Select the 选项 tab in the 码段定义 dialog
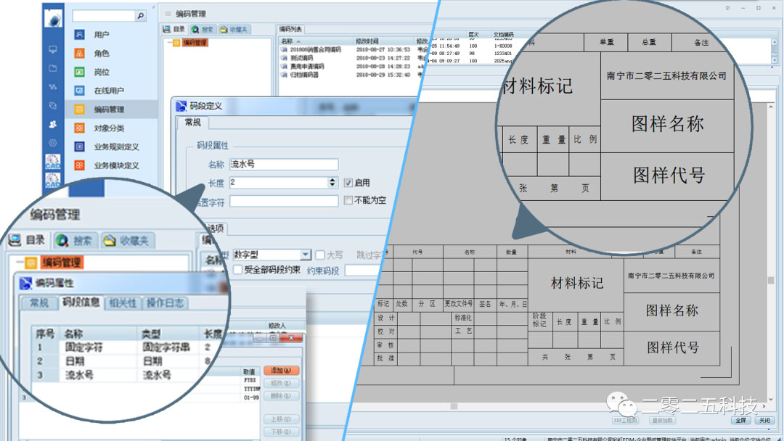This screenshot has width=784, height=441. 216,228
